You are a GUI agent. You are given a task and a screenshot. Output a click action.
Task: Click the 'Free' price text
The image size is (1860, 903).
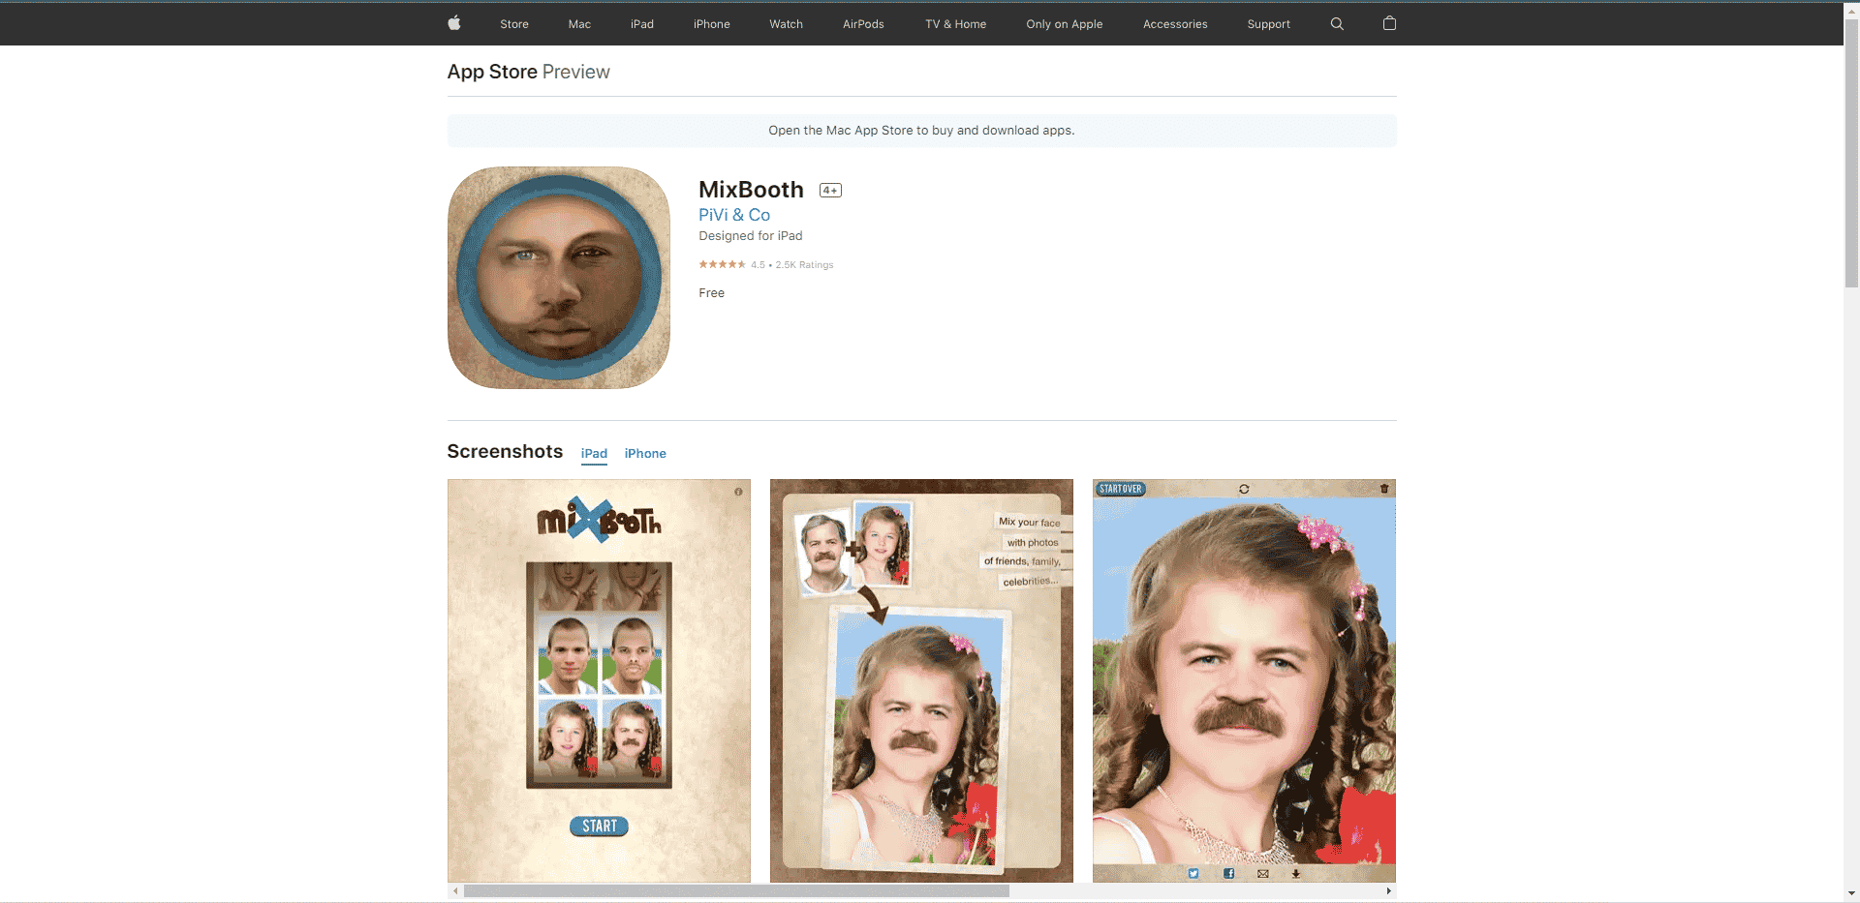712,293
